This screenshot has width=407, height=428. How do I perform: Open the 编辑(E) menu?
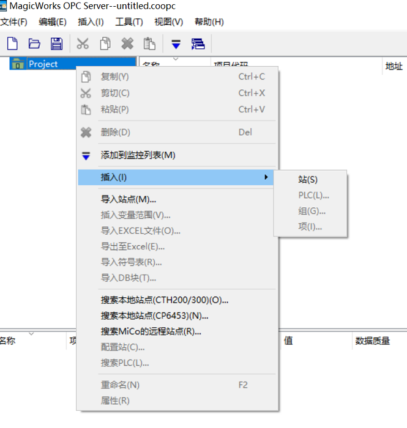(x=53, y=22)
